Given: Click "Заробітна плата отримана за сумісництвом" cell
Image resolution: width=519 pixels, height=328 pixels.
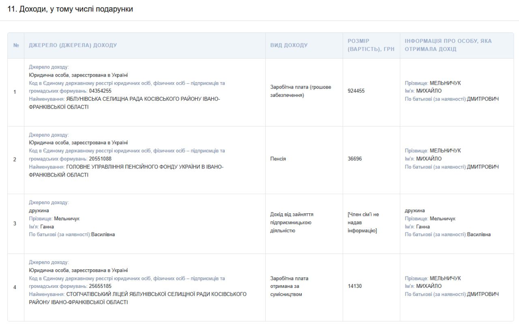Looking at the screenshot, I should [x=289, y=286].
